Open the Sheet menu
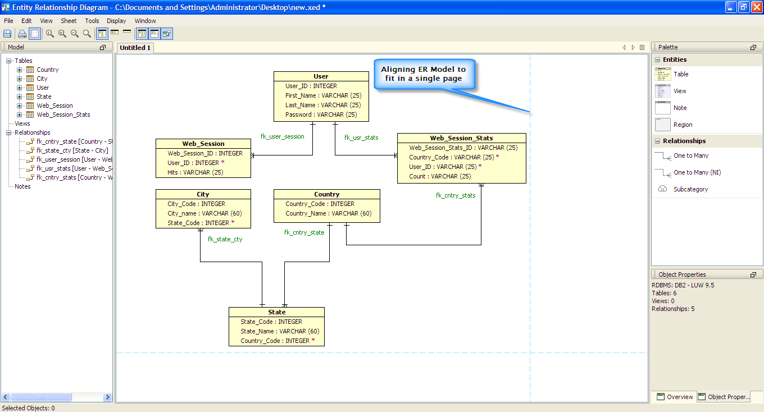Viewport: 764px width, 412px height. (69, 21)
